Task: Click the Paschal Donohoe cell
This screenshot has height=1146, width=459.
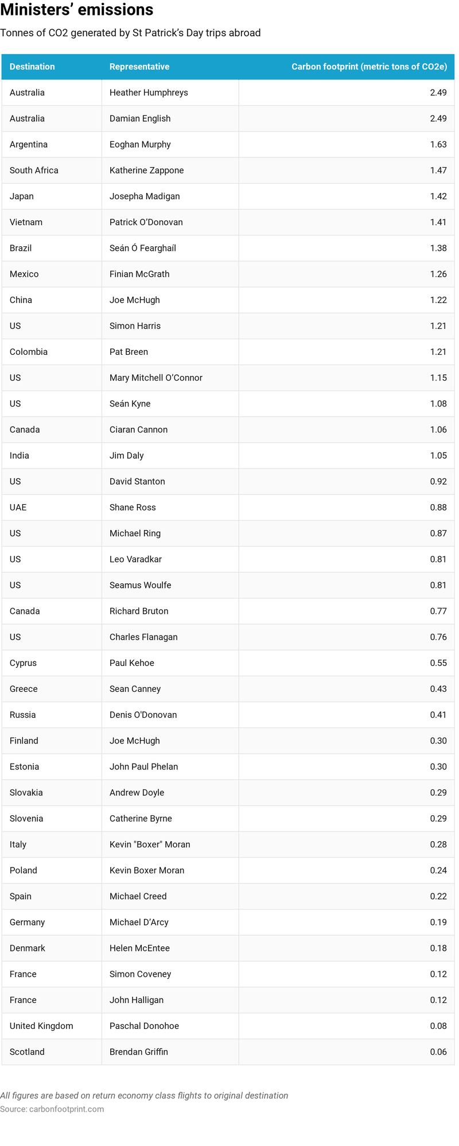Action: [x=144, y=1025]
